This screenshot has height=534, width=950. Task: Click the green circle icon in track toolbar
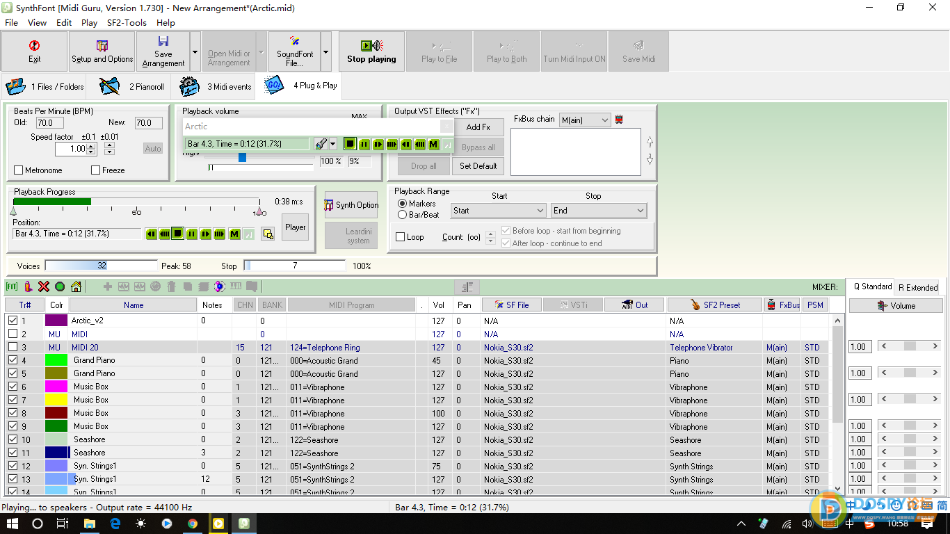[x=60, y=286]
